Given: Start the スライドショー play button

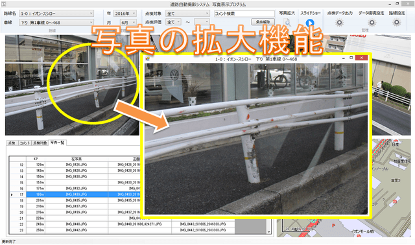Looking at the screenshot, I should (310, 23).
